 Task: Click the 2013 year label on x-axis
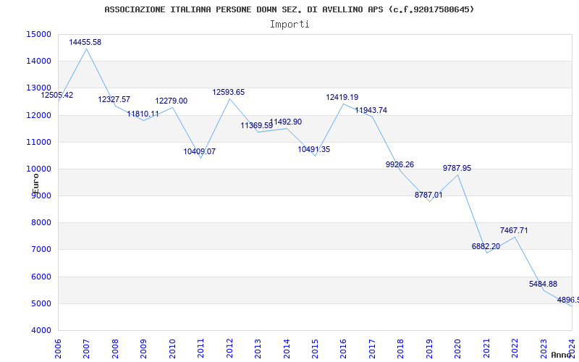pos(258,349)
